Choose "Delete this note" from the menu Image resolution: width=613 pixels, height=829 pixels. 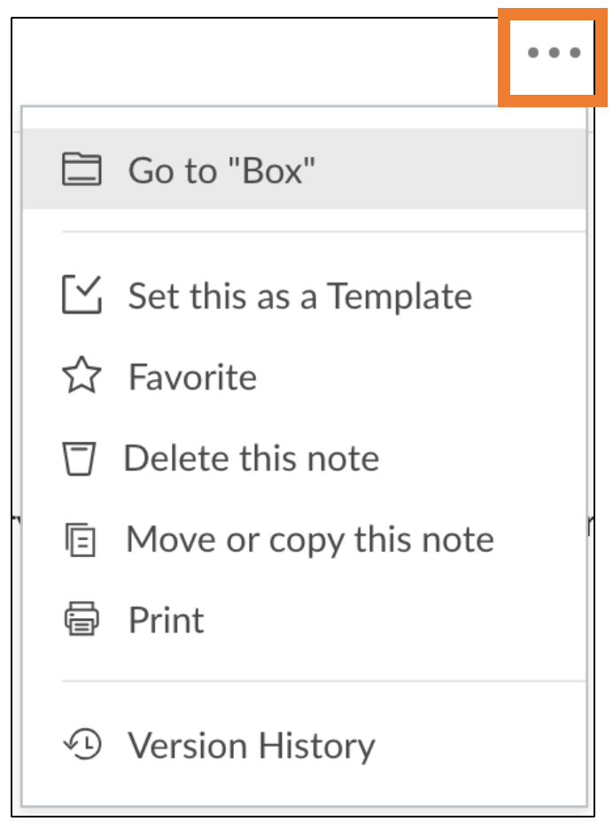[x=251, y=459]
